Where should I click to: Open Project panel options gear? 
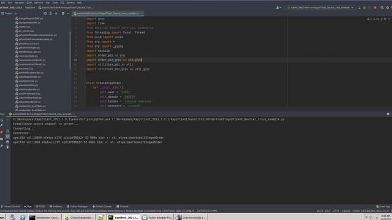pos(63,13)
